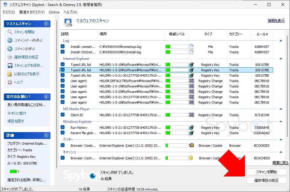The image size is (290, 192).
Task: Uncheck the Browser: Cache checkbox
Action: click(x=63, y=158)
